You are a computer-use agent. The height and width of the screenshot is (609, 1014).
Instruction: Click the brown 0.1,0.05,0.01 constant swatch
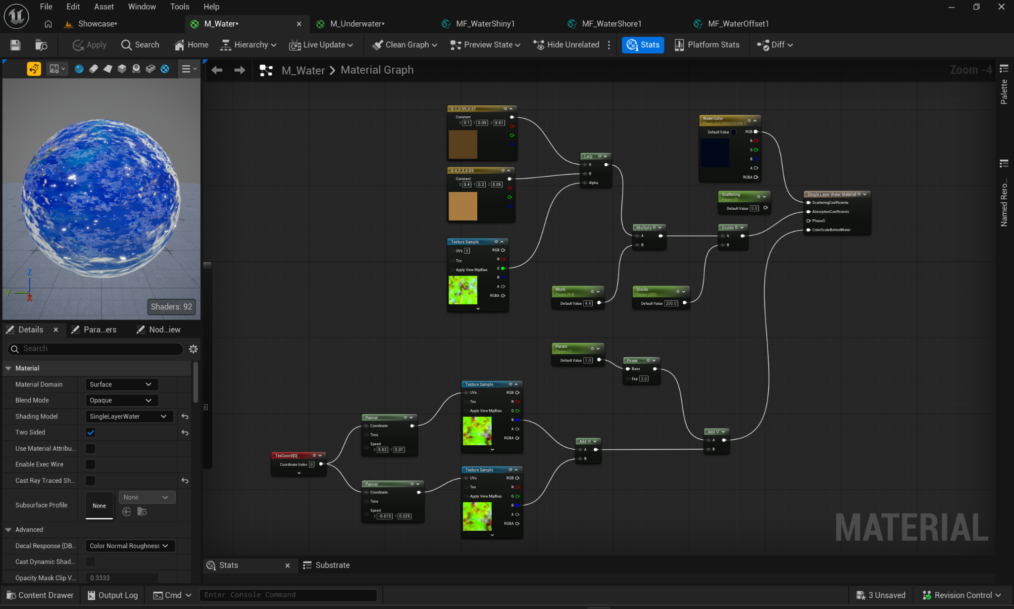463,144
